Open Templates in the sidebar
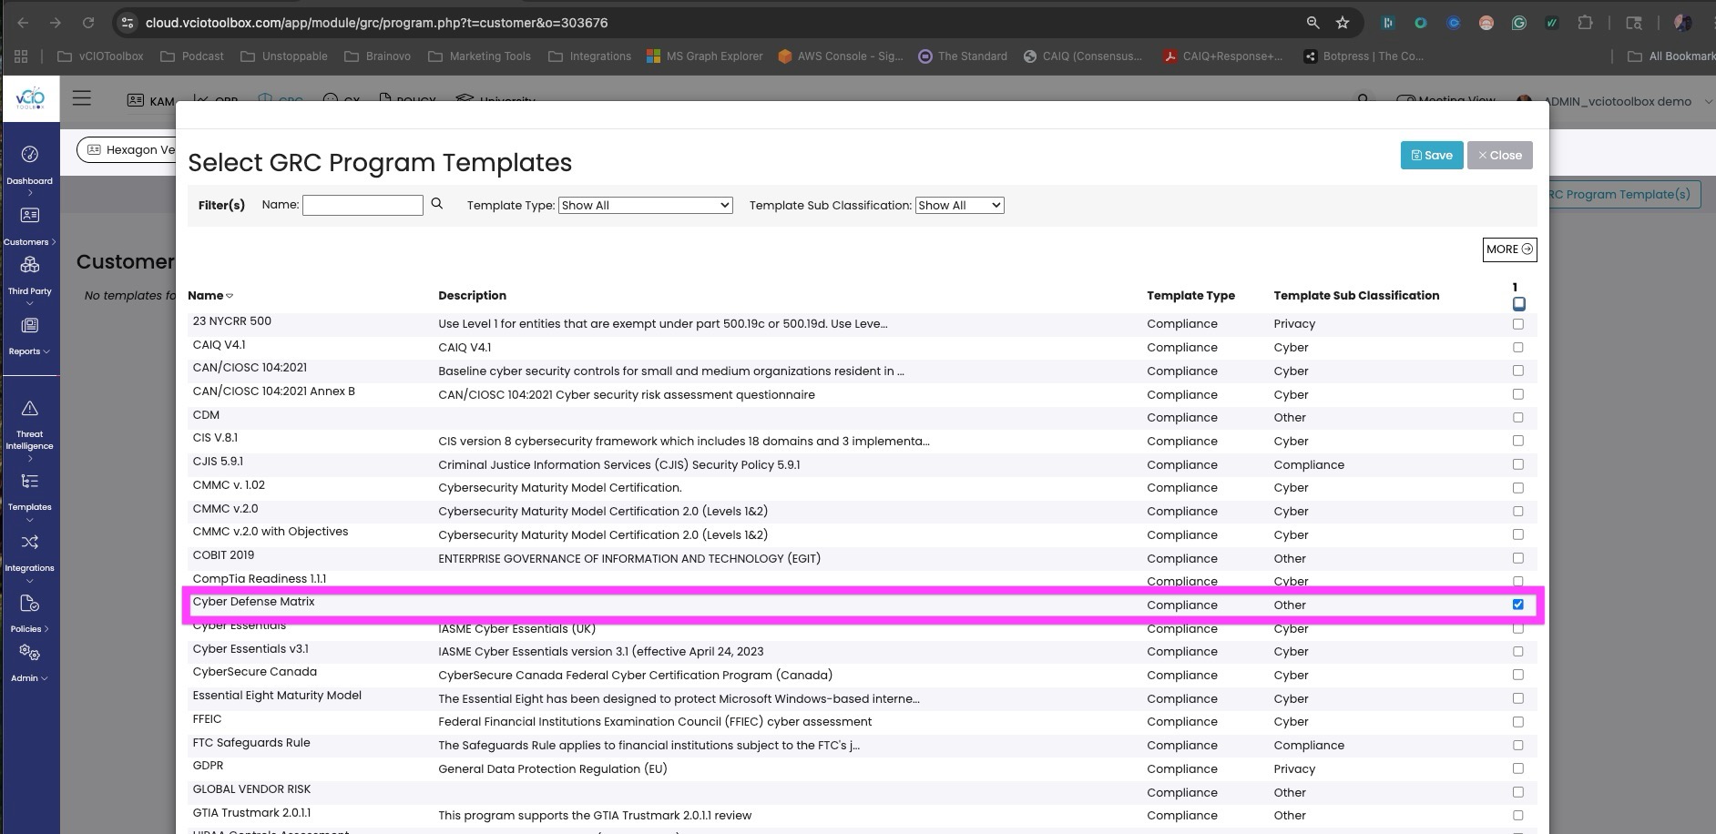Viewport: 1716px width, 834px height. pos(30,496)
